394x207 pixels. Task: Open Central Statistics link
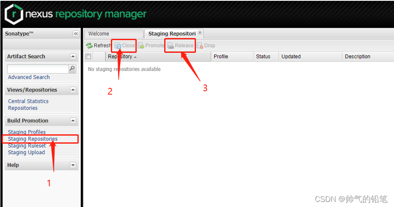tap(28, 101)
